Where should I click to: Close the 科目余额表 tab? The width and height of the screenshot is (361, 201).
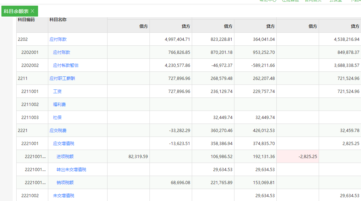[x=32, y=11]
